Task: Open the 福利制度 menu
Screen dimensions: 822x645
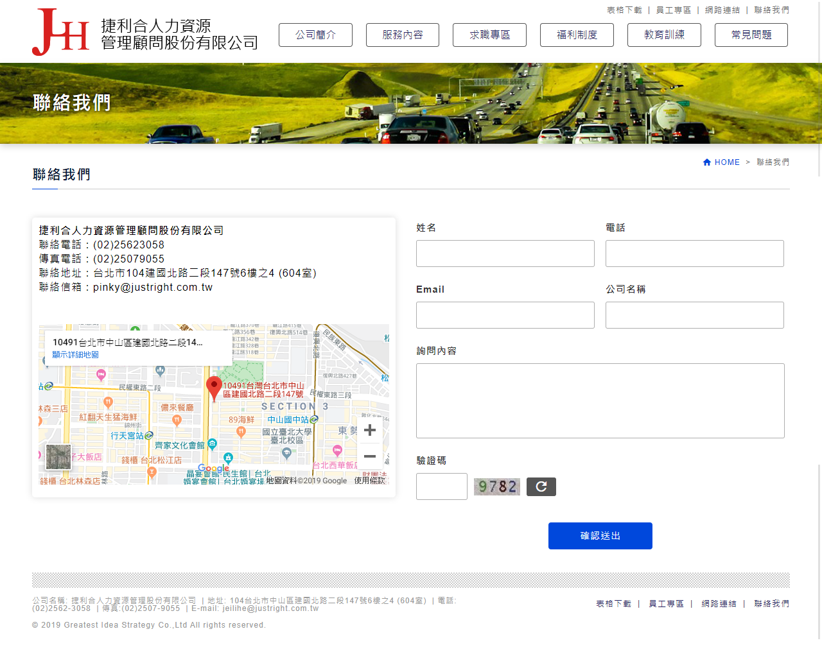Action: click(577, 35)
